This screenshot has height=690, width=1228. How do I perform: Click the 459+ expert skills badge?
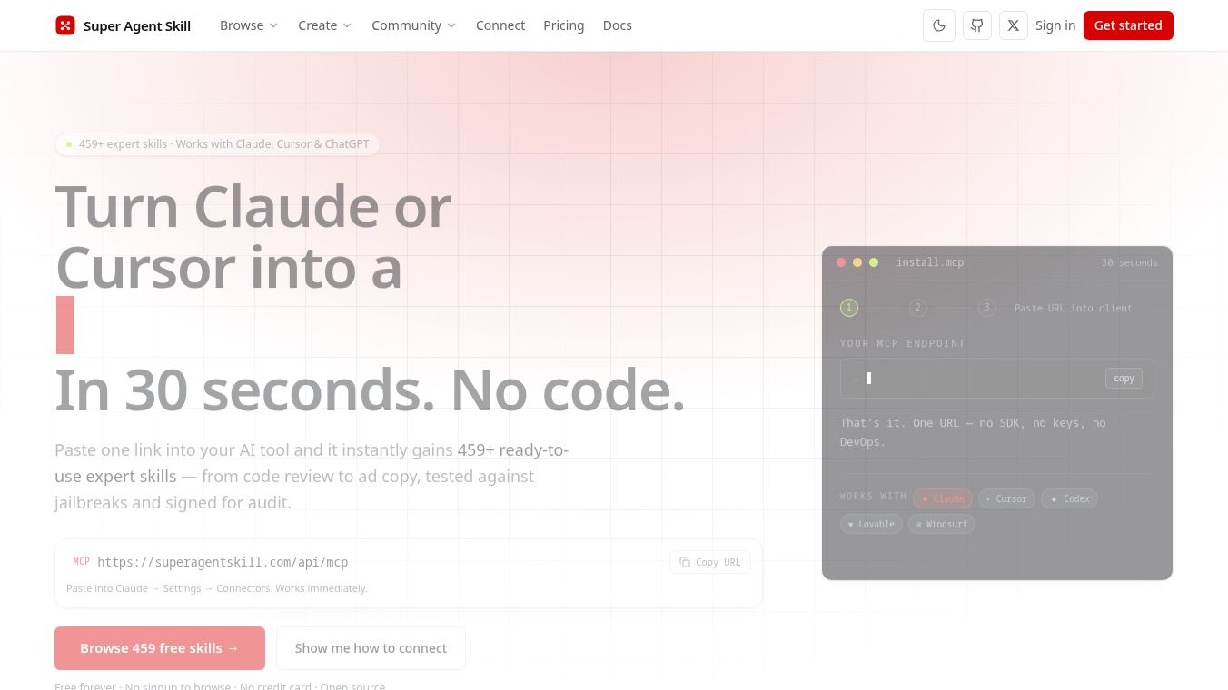click(x=217, y=144)
